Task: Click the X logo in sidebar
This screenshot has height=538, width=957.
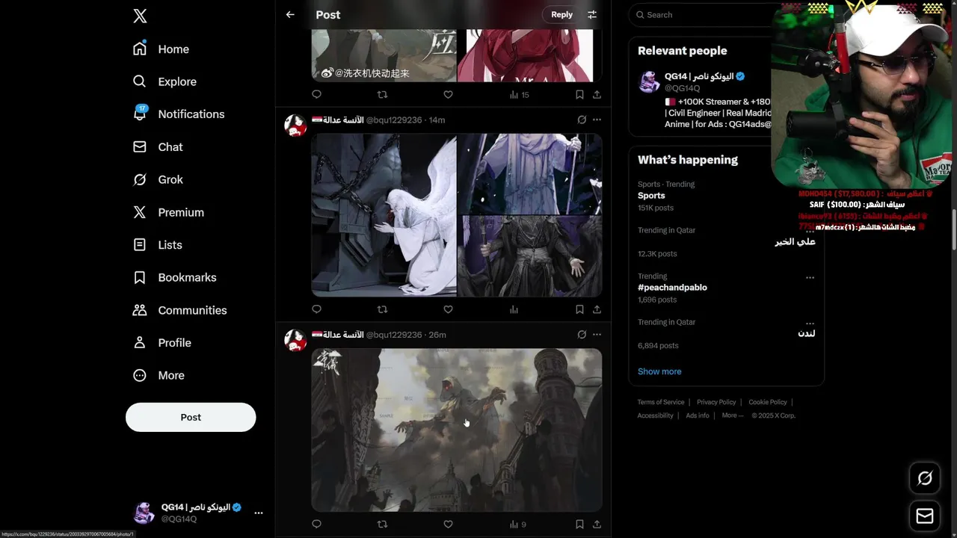Action: 140,16
